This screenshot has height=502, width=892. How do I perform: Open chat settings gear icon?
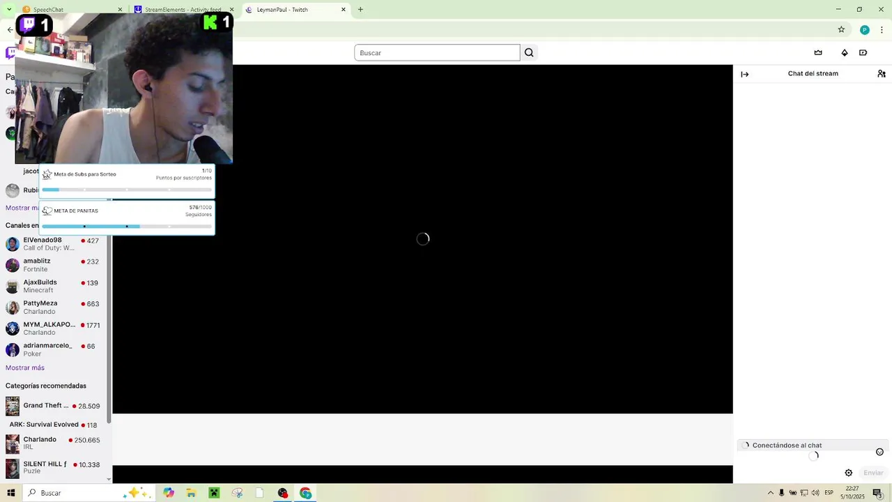click(x=849, y=473)
